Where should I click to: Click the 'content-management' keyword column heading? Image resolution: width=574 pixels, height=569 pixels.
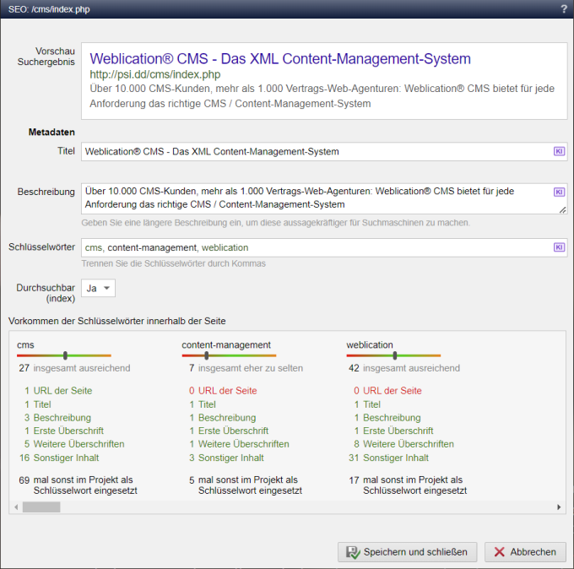click(x=226, y=345)
